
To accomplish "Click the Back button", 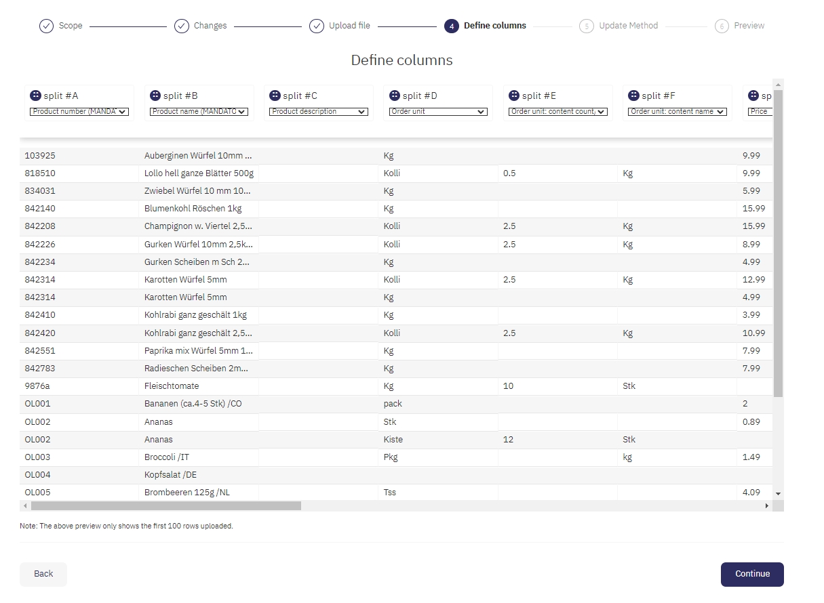I will coord(43,574).
